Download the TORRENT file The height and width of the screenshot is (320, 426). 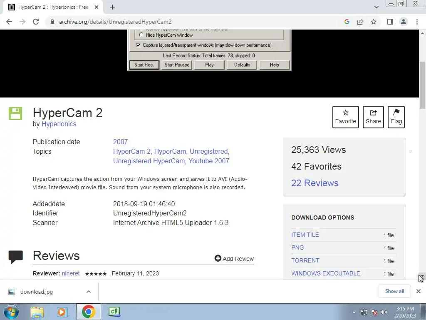click(305, 260)
